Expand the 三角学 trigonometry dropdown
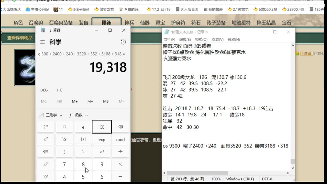The width and height of the screenshot is (327, 184). 51,115
